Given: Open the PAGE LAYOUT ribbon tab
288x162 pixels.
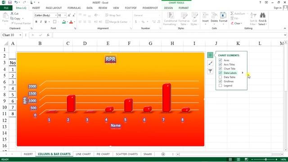Looking at the screenshot, I should click(54, 8).
